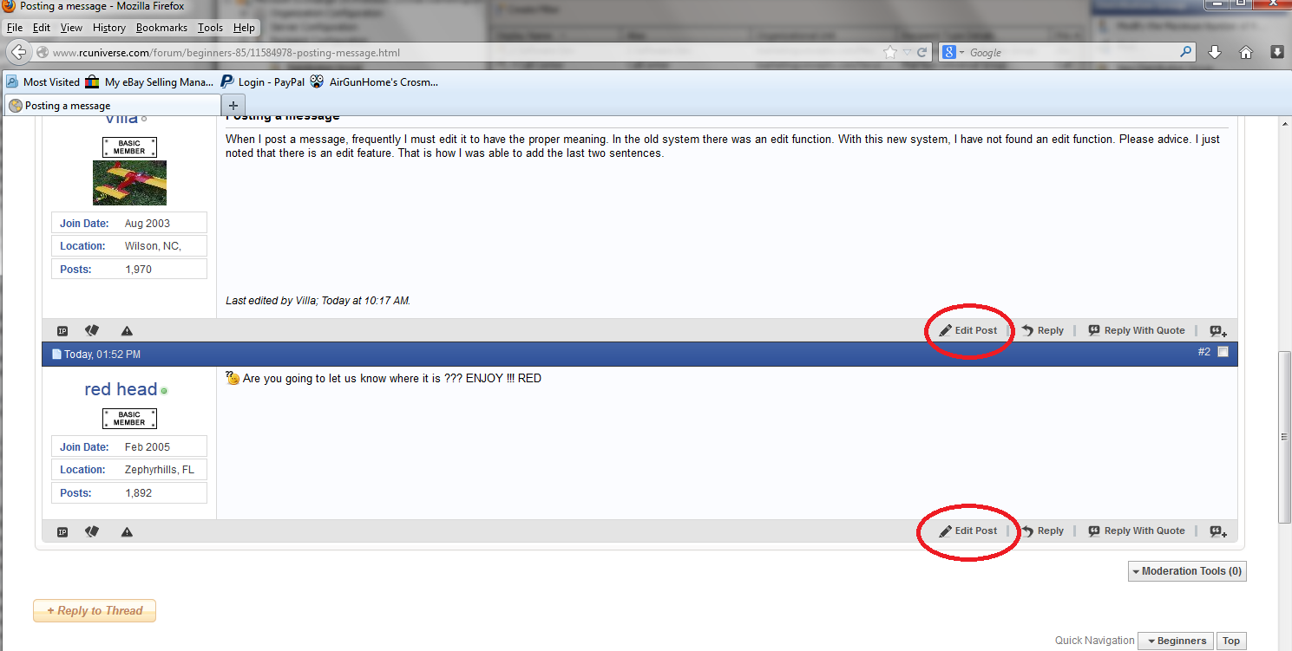Click the page's vertical scrollbar thumb
Viewport: 1292px width, 651px height.
pos(1285,437)
